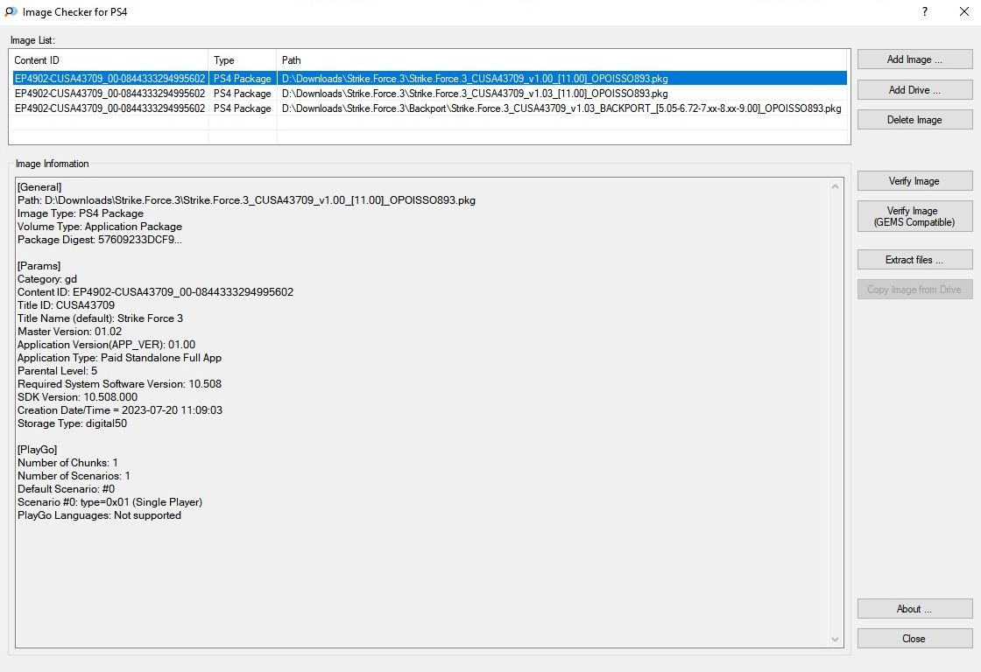The width and height of the screenshot is (981, 672).
Task: Select the v1.03 [11.00] package row
Action: (x=473, y=94)
